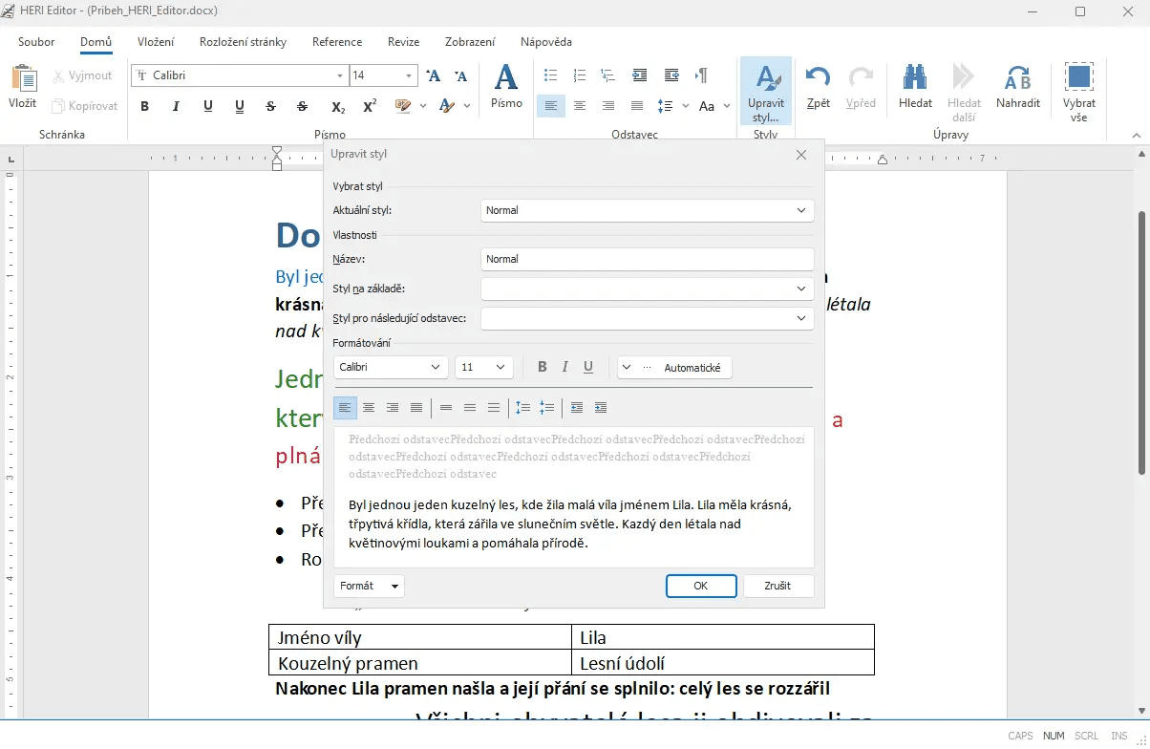Open the Nahradit replace tool

click(1018, 88)
